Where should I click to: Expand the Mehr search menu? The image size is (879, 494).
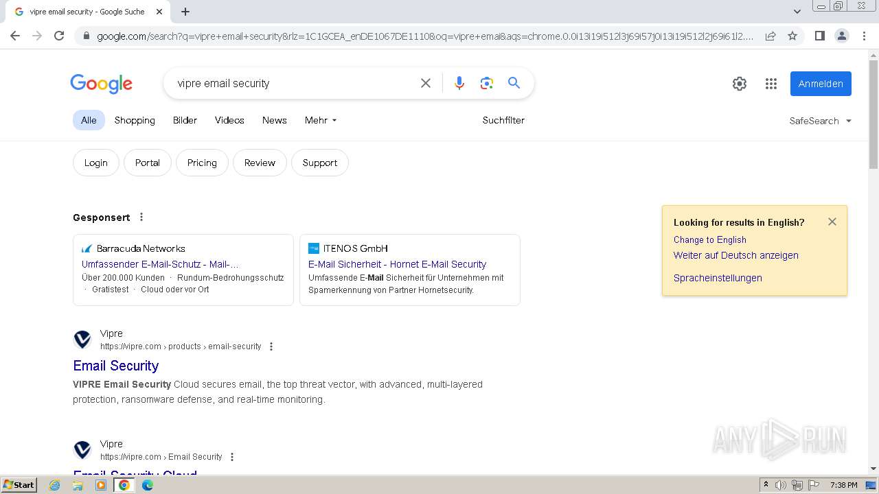(321, 120)
